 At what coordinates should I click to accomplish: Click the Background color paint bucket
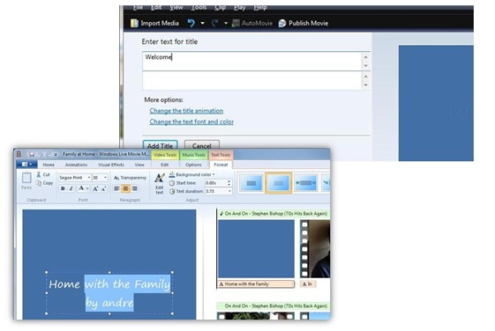pyautogui.click(x=172, y=174)
